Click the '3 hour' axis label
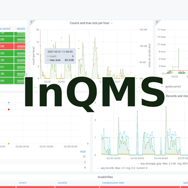The image size is (188, 188). click(162, 66)
